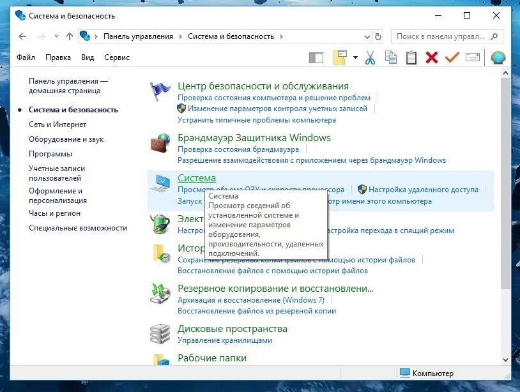Open recent locations dropdown next to Forward arrow

pos(56,36)
